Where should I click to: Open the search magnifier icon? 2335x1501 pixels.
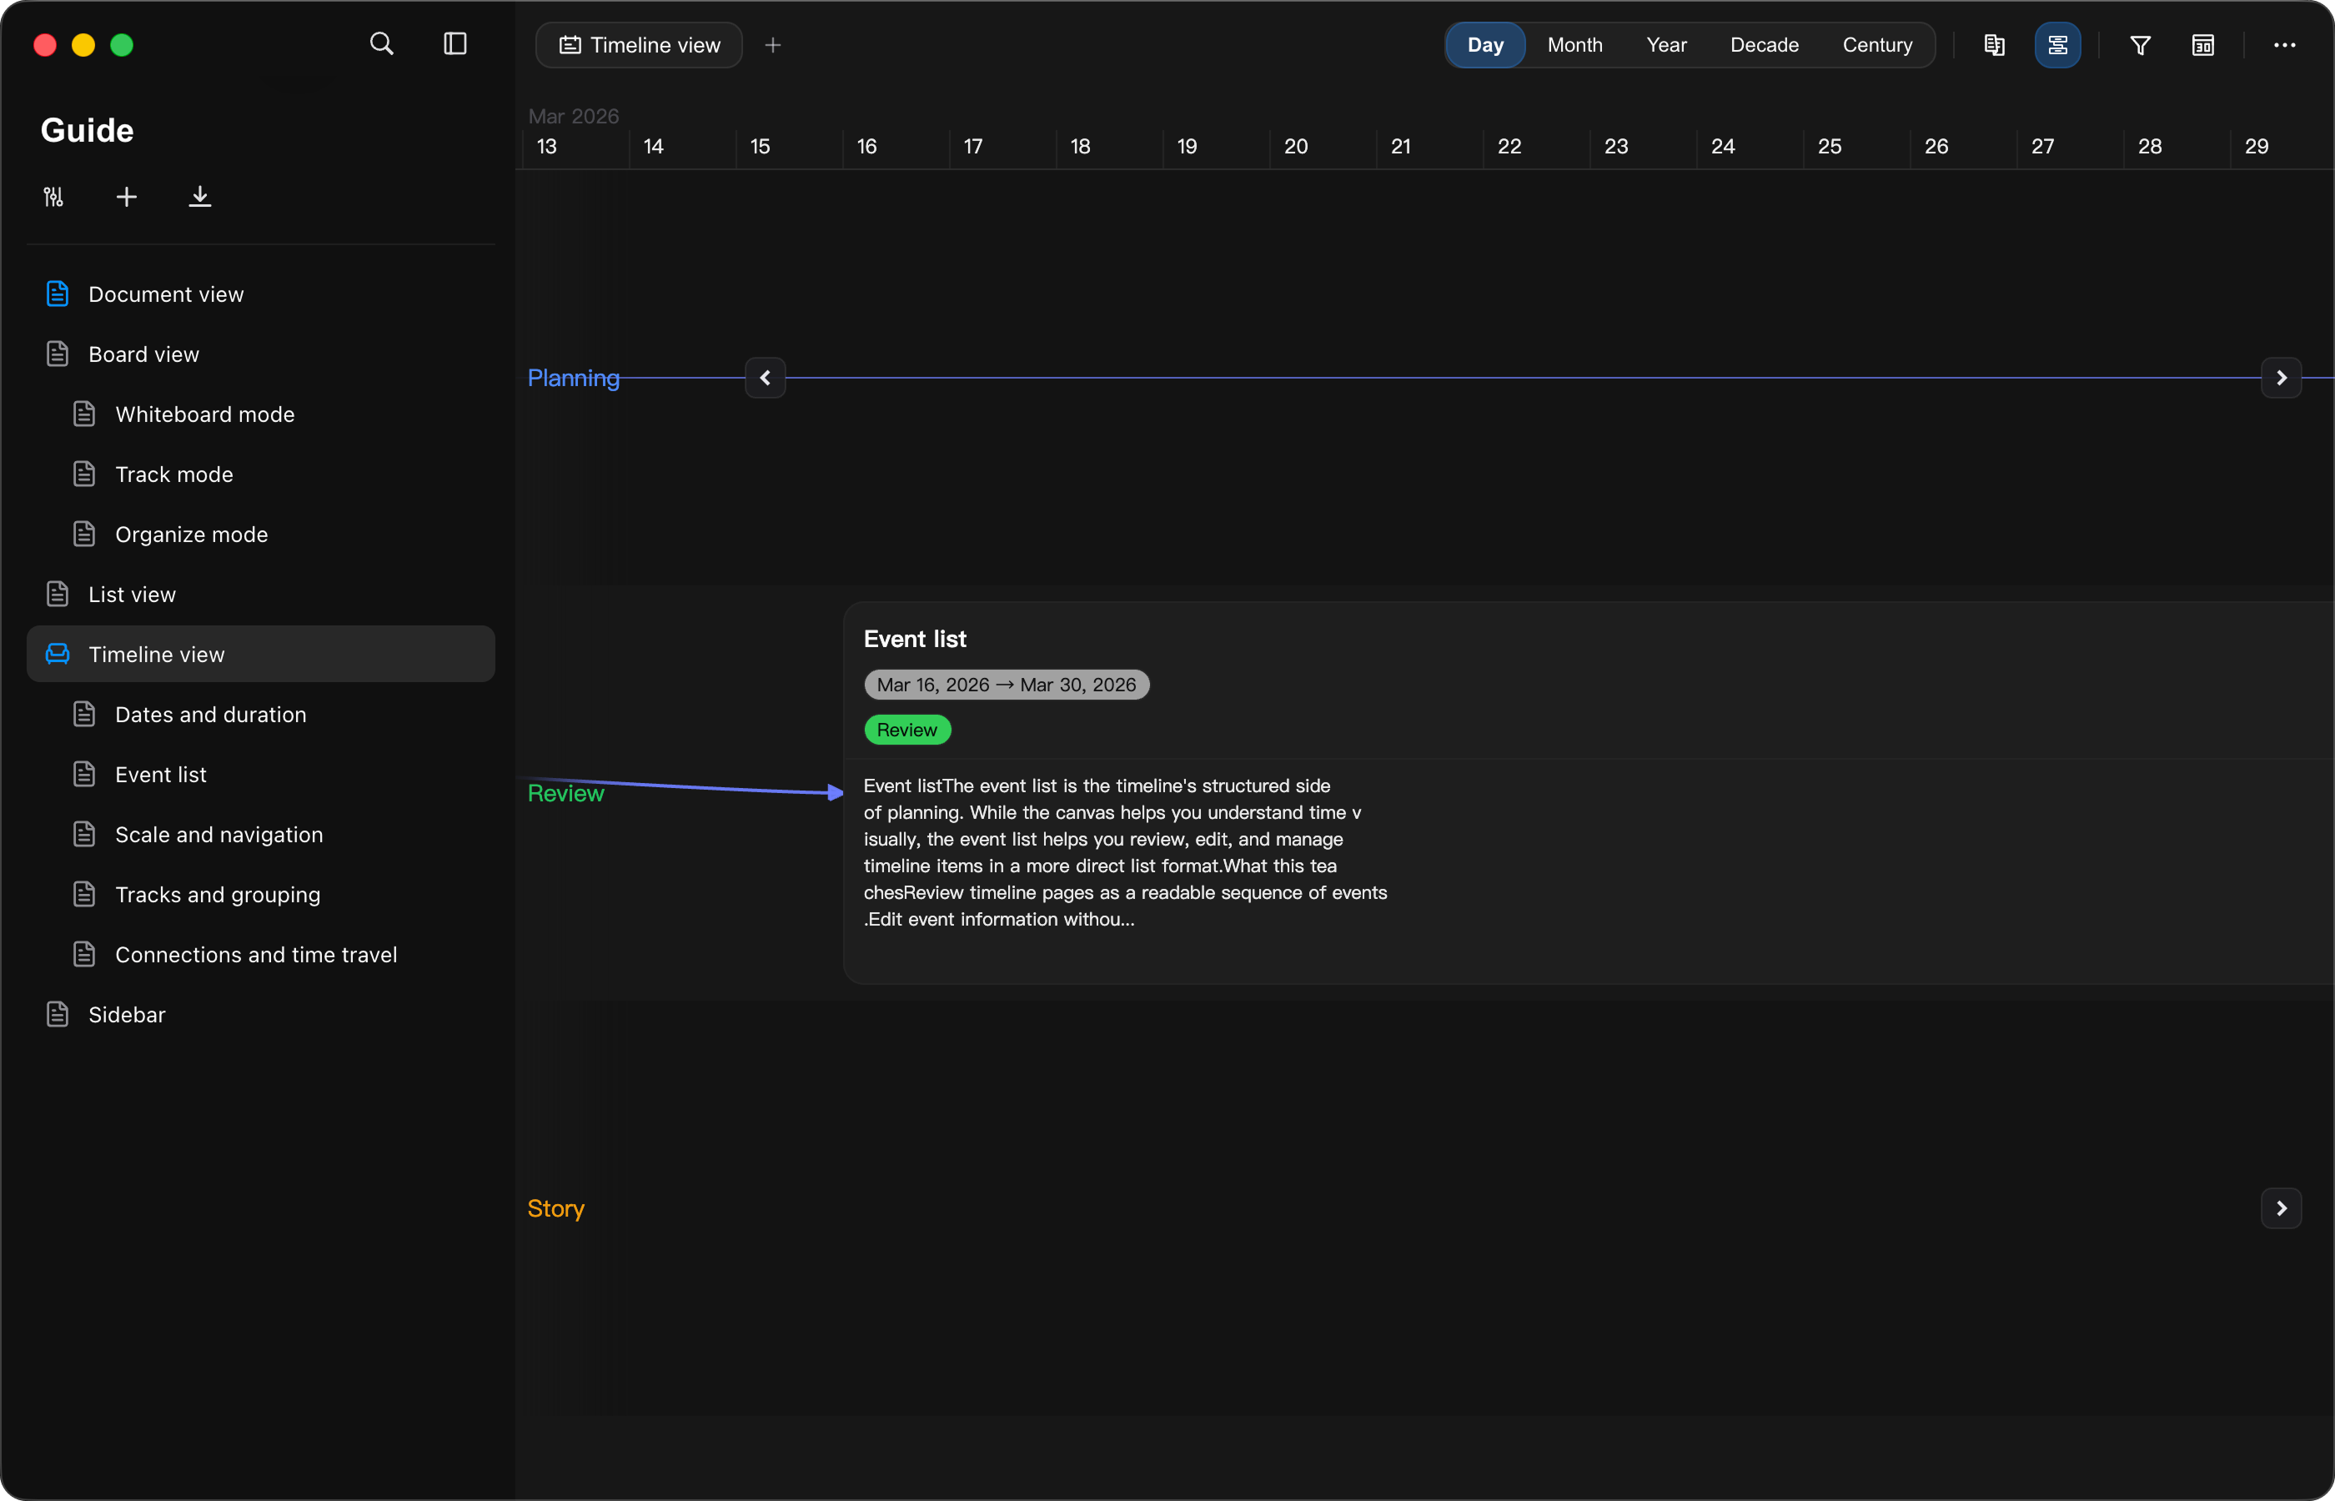point(382,44)
